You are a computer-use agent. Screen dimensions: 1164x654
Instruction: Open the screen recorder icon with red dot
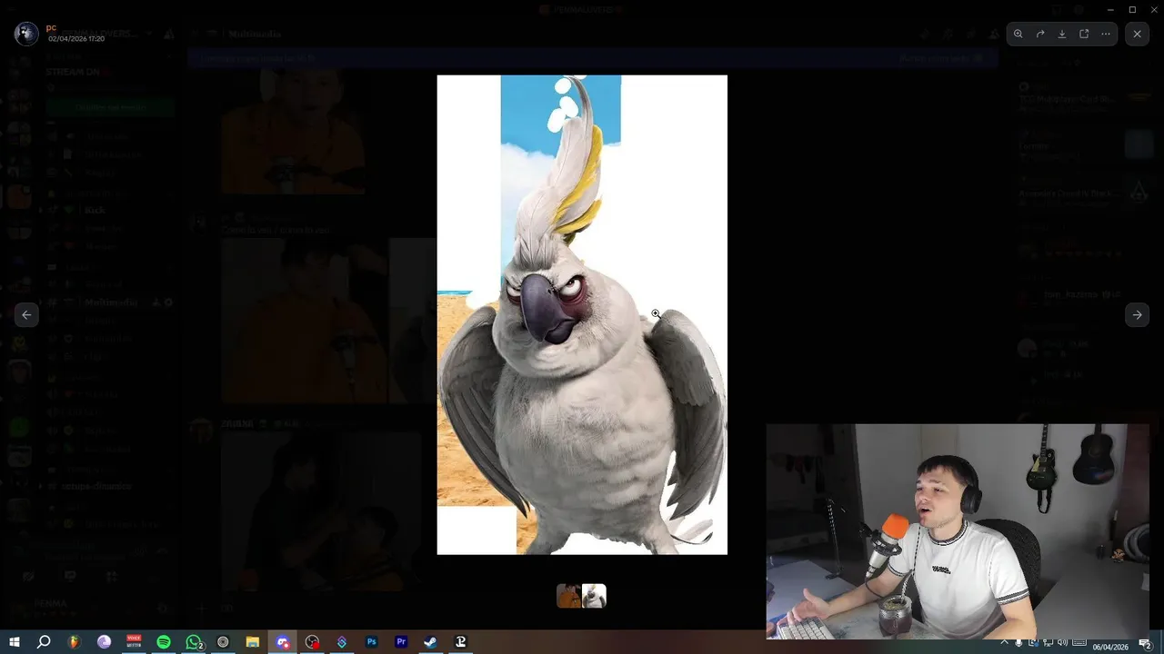click(312, 642)
